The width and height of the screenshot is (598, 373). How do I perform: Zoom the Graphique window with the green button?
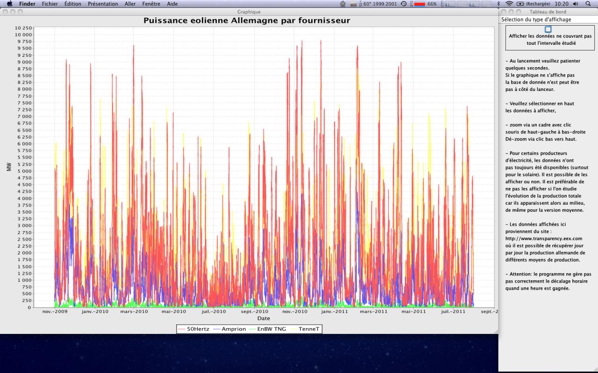tap(20, 12)
